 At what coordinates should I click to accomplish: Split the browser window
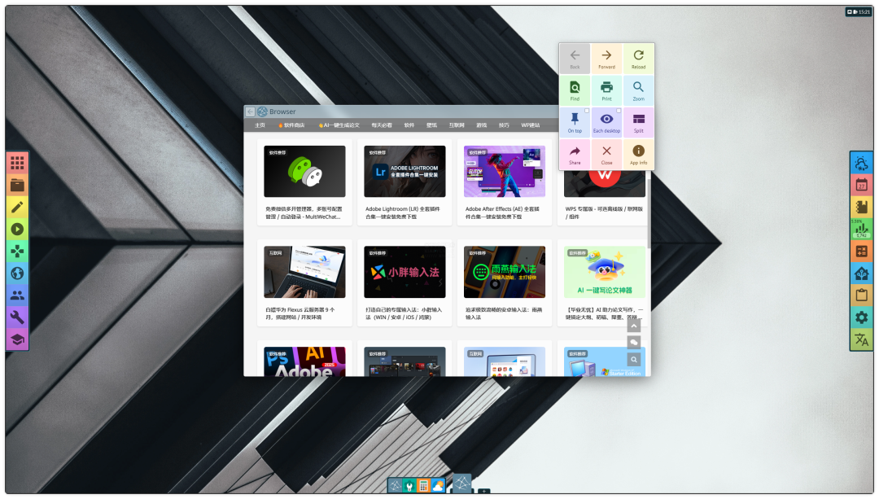tap(639, 123)
